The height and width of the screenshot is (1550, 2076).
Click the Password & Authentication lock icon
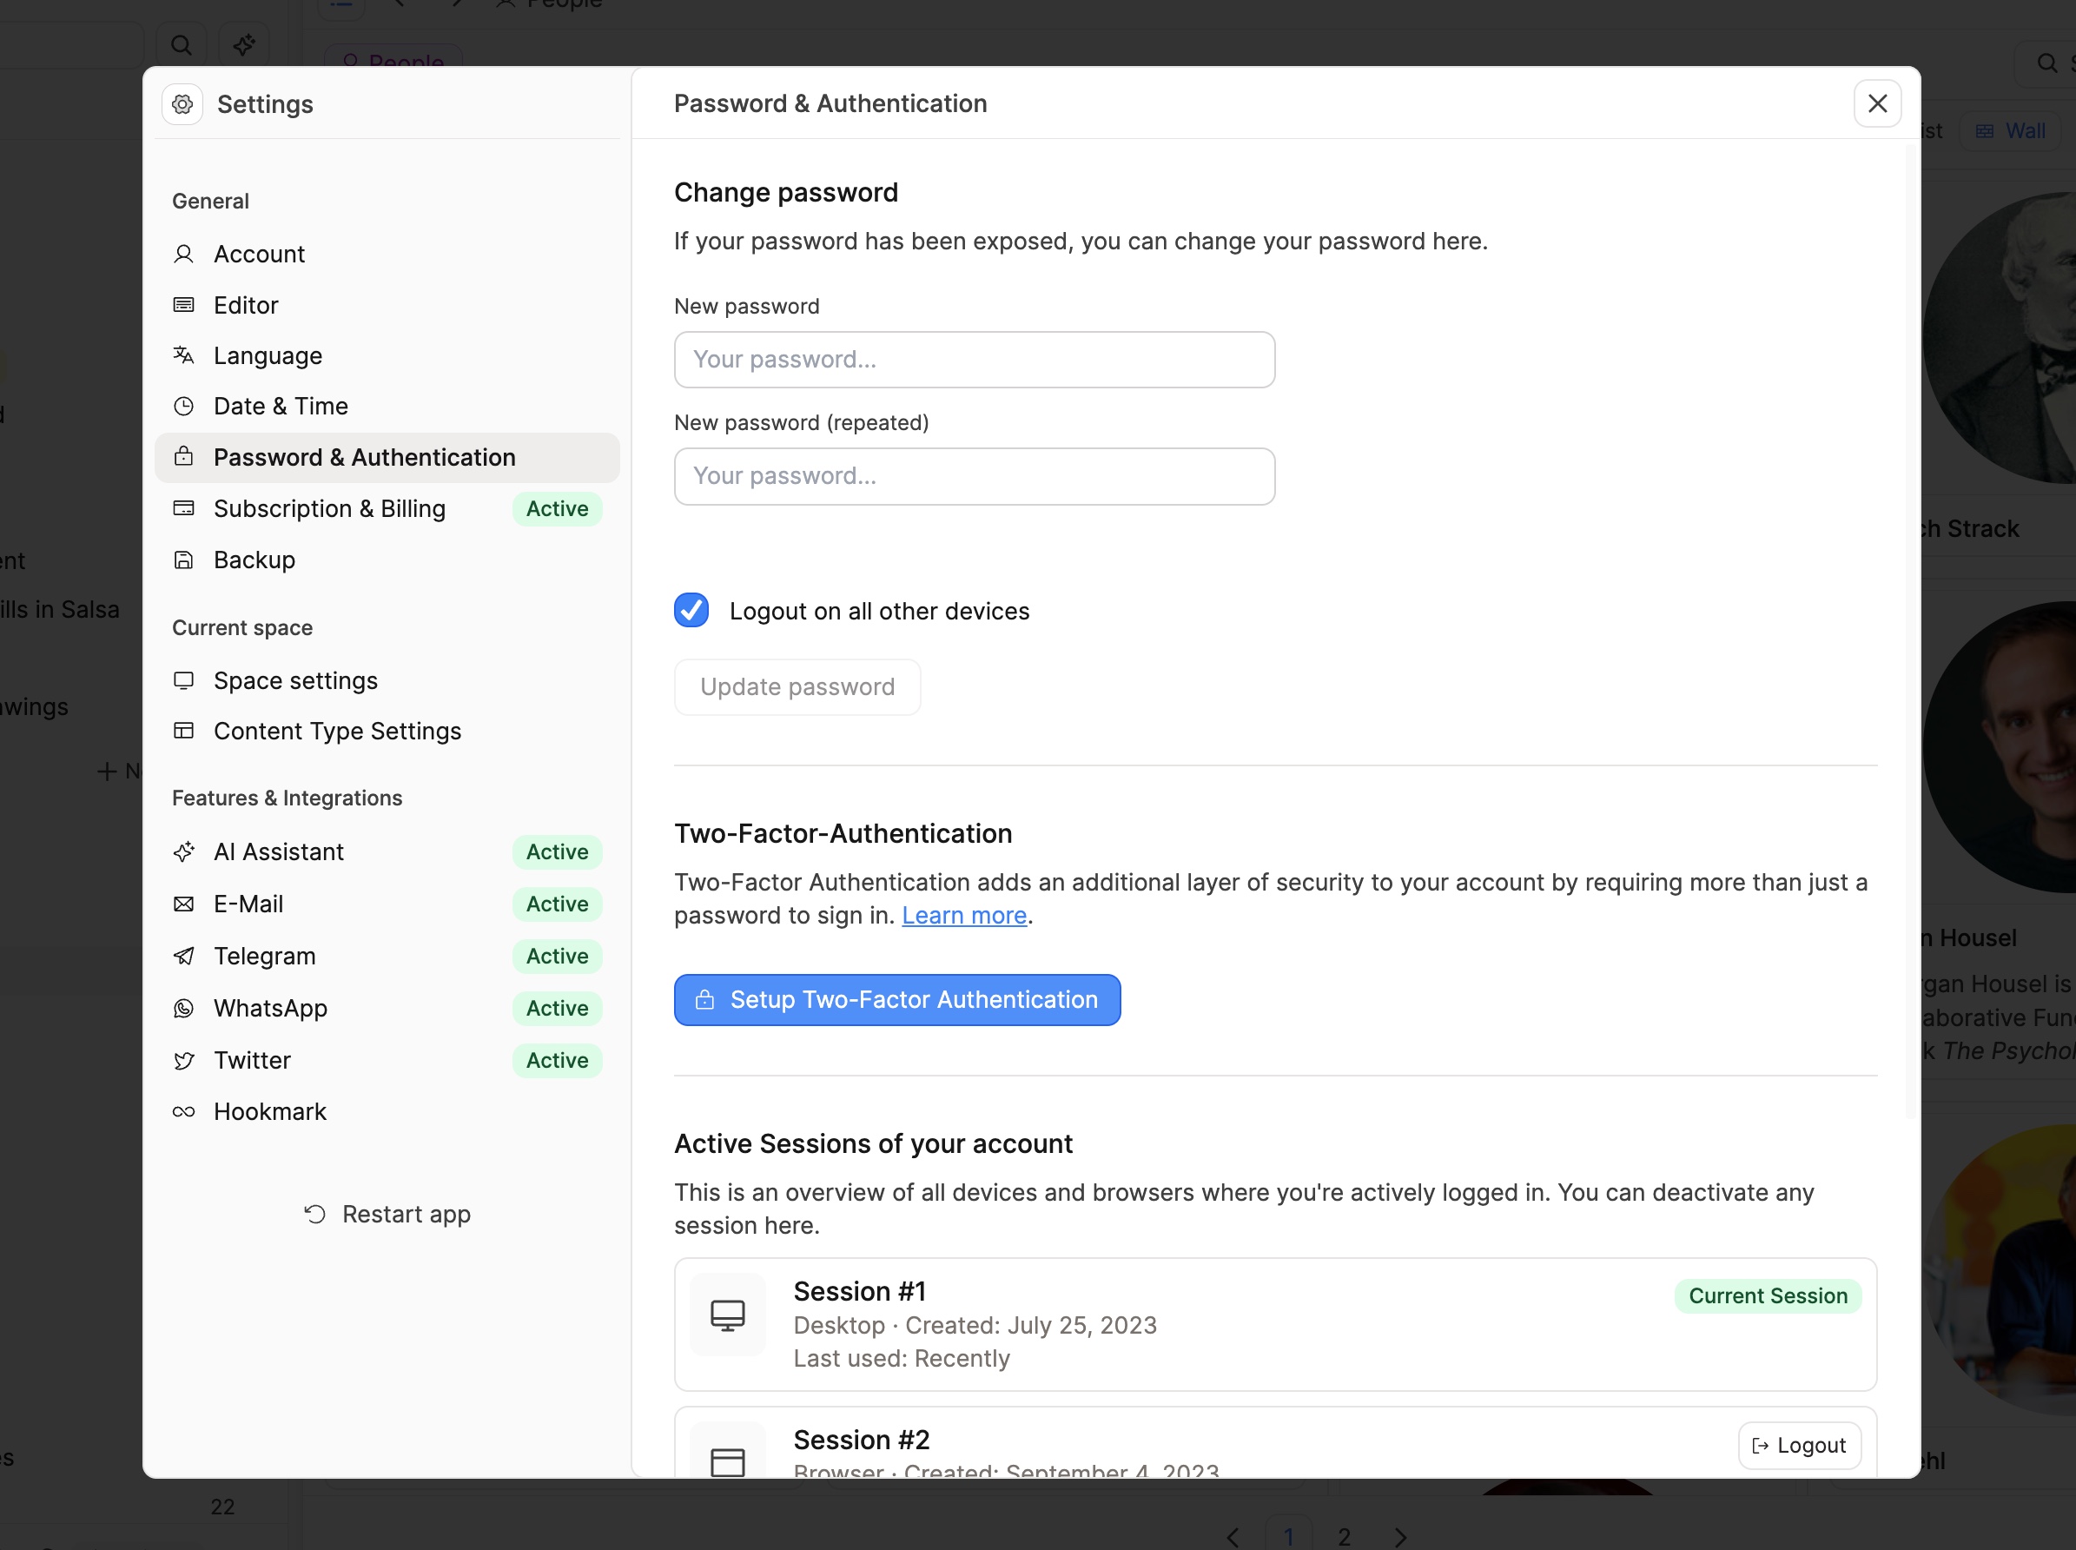pos(184,456)
